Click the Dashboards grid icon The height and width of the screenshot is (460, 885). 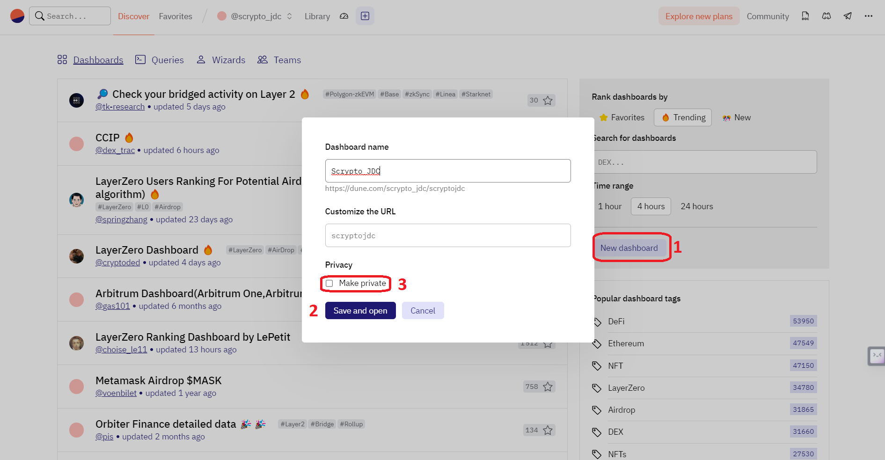(62, 59)
